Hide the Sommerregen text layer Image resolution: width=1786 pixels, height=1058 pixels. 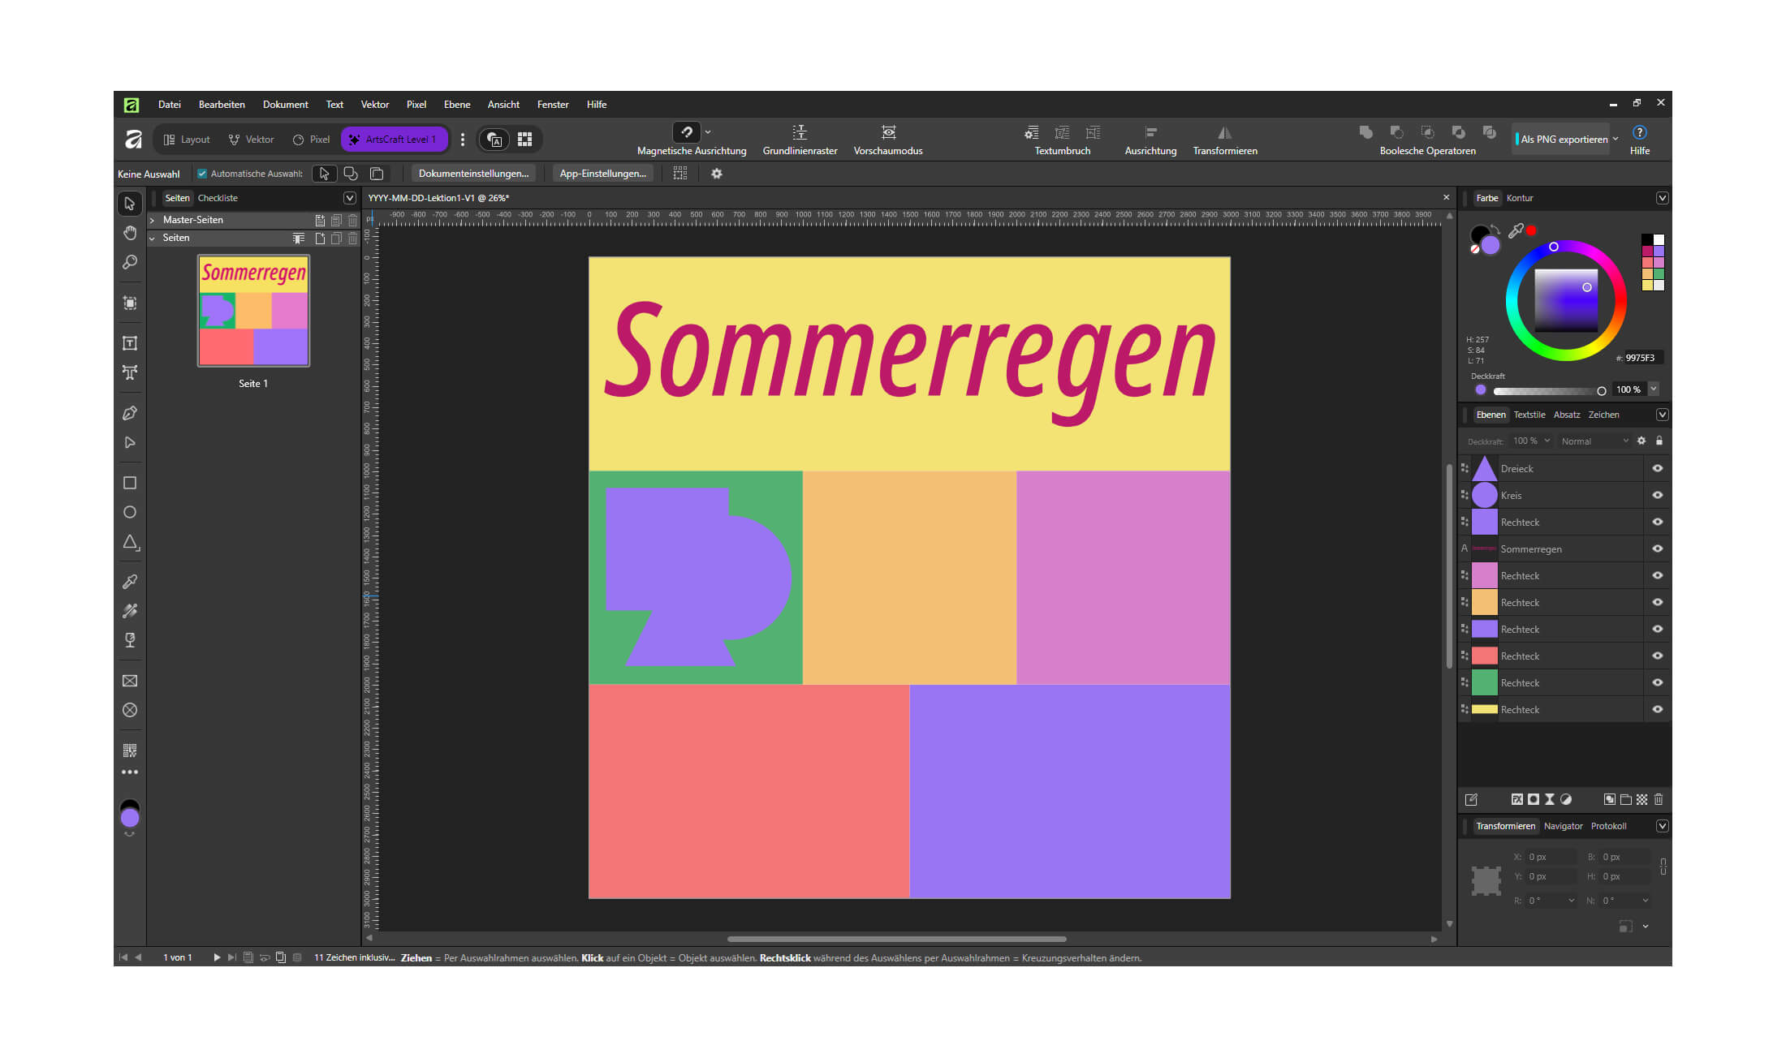(x=1658, y=548)
